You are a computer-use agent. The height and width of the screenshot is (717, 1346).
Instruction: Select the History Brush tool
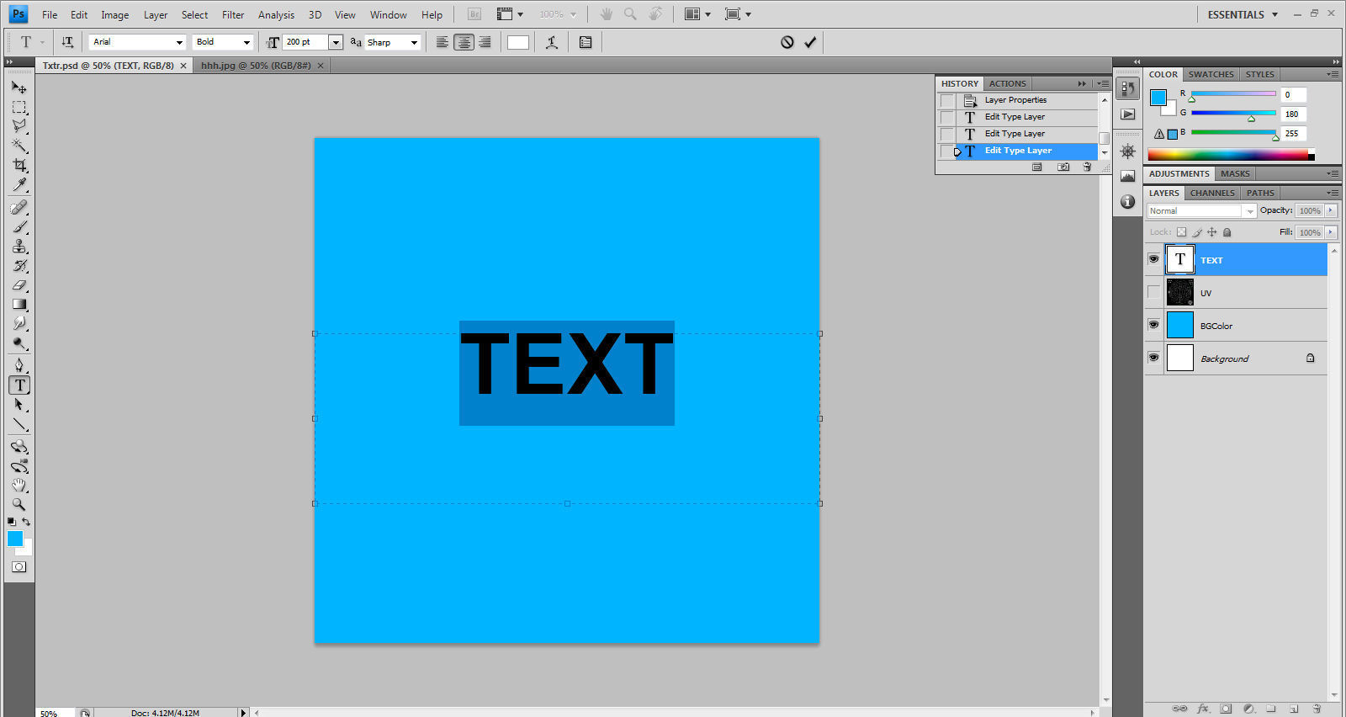pos(19,265)
